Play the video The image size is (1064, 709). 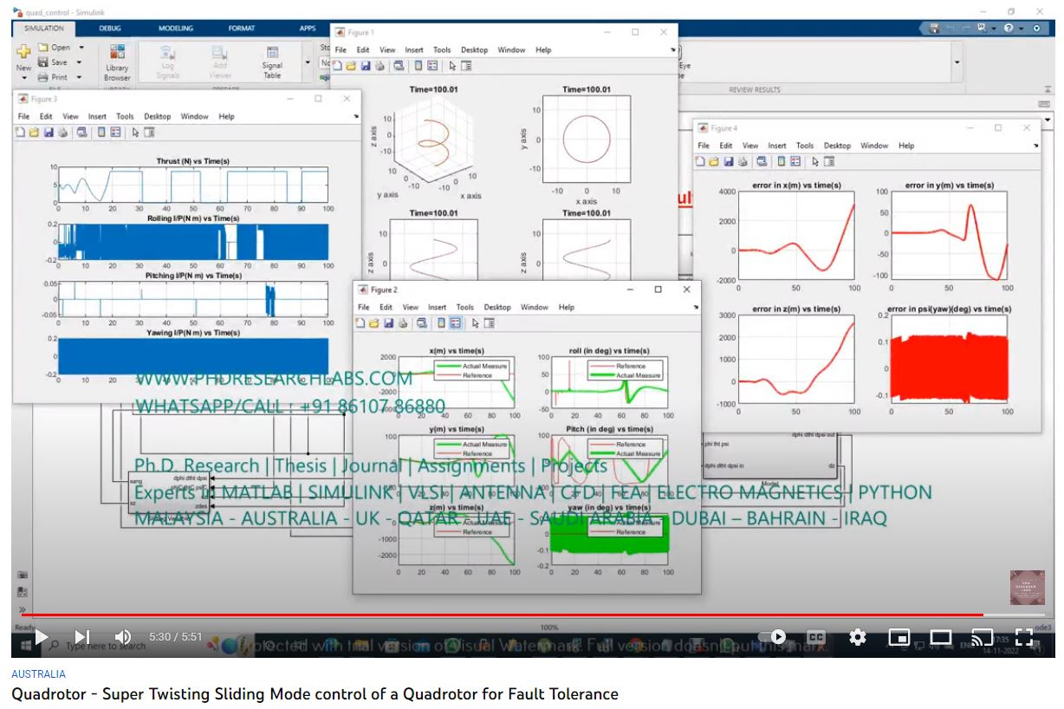[x=41, y=638]
